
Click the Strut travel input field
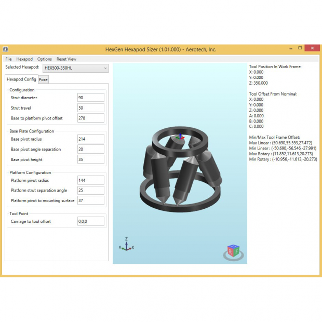tap(90, 108)
